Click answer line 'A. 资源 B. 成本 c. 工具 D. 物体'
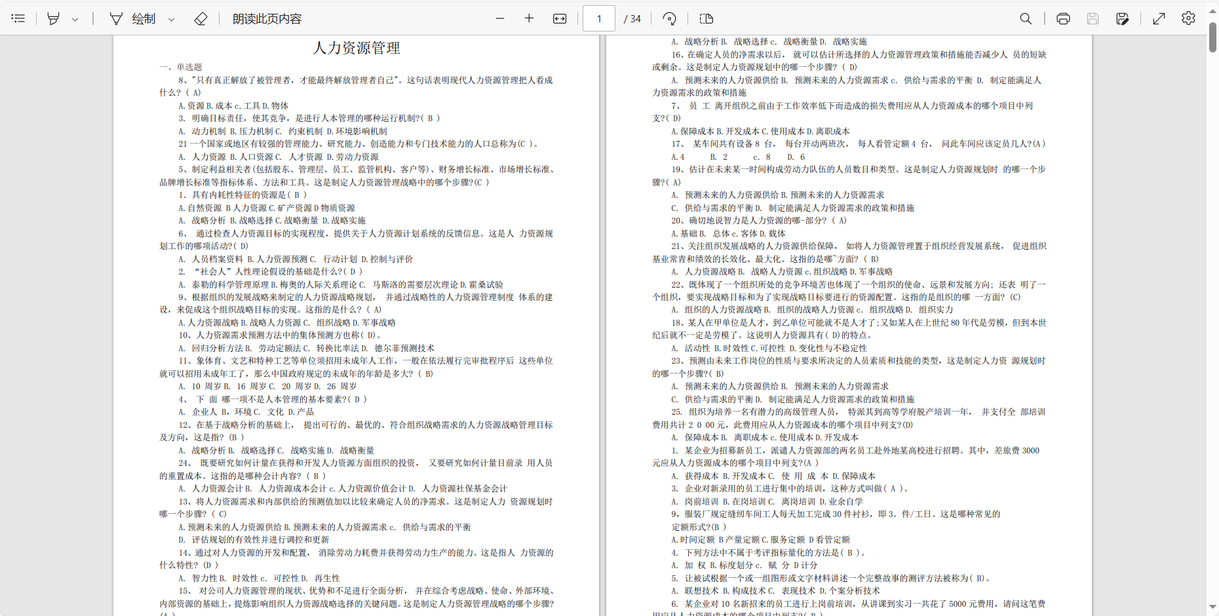 pyautogui.click(x=233, y=106)
